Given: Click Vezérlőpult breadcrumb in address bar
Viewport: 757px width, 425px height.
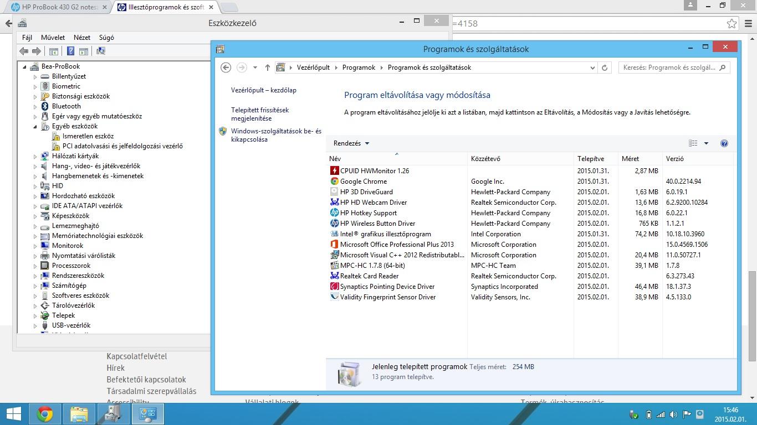Looking at the screenshot, I should [313, 68].
